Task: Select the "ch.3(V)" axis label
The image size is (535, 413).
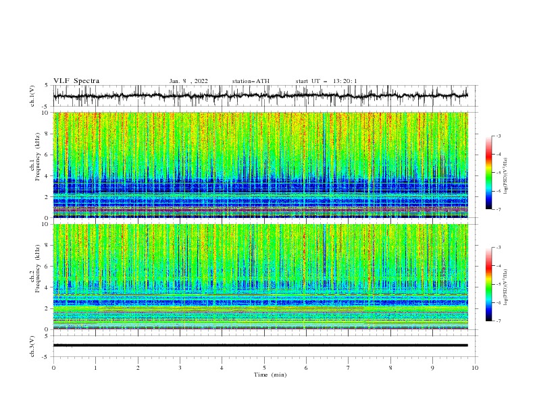Action: (32, 346)
